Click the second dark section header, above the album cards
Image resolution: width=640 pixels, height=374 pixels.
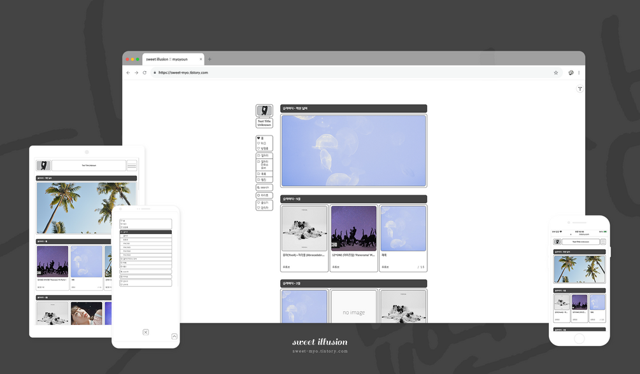(x=353, y=199)
